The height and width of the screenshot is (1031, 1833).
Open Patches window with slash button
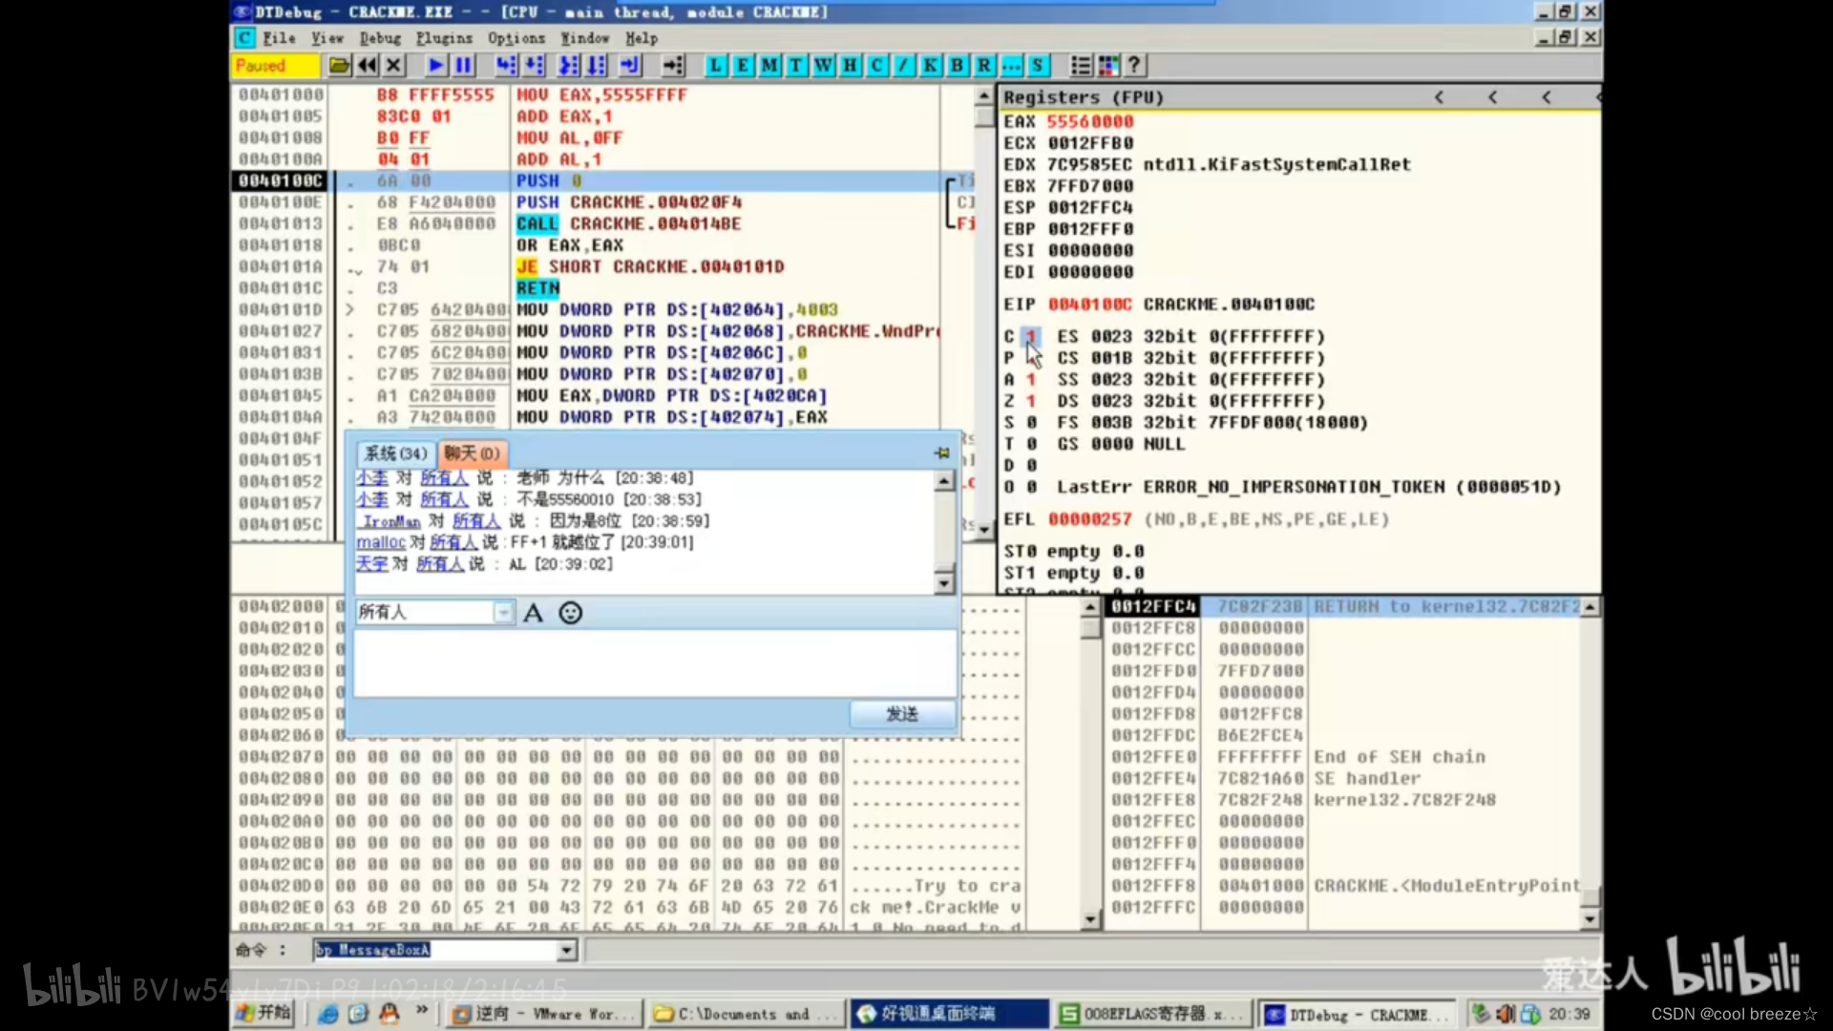pyautogui.click(x=903, y=66)
